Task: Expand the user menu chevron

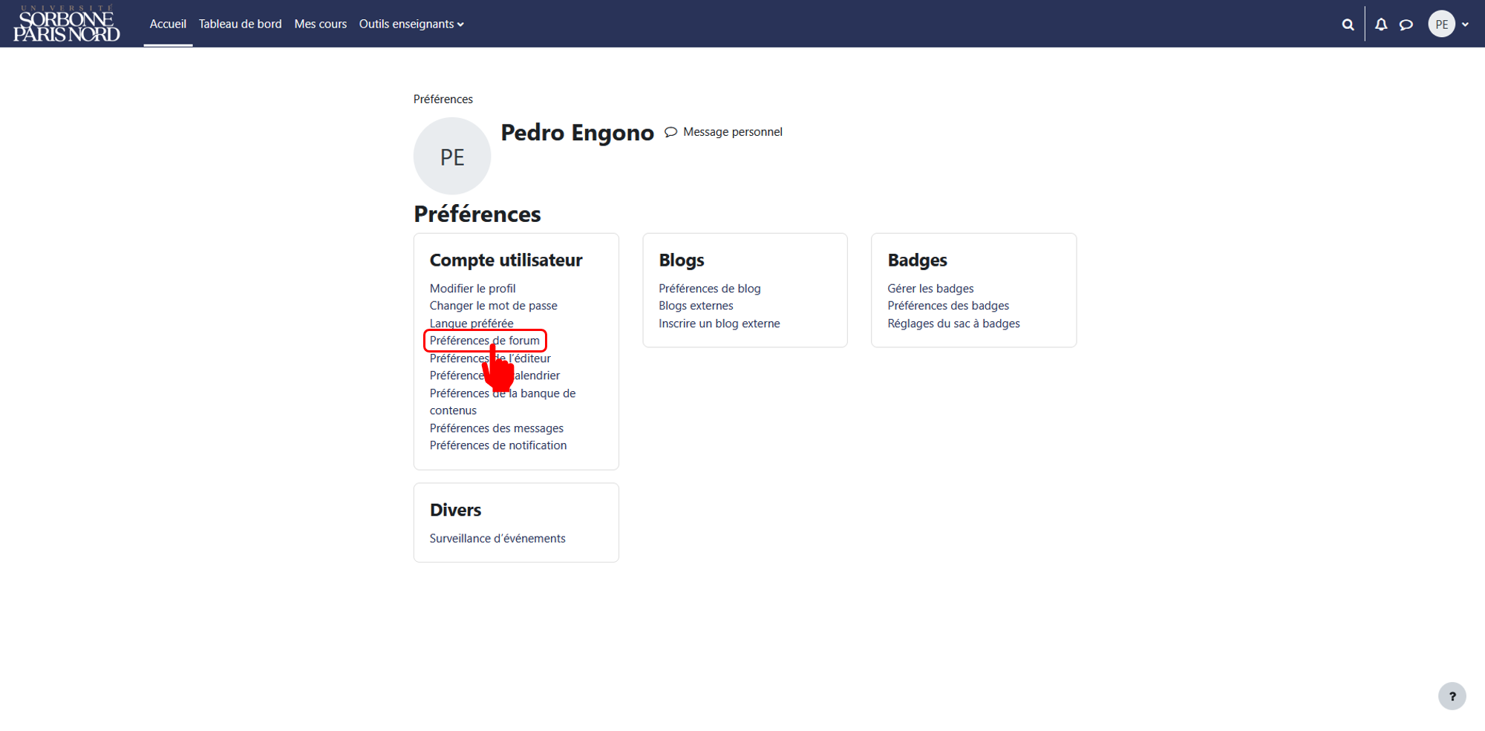Action: 1465,24
